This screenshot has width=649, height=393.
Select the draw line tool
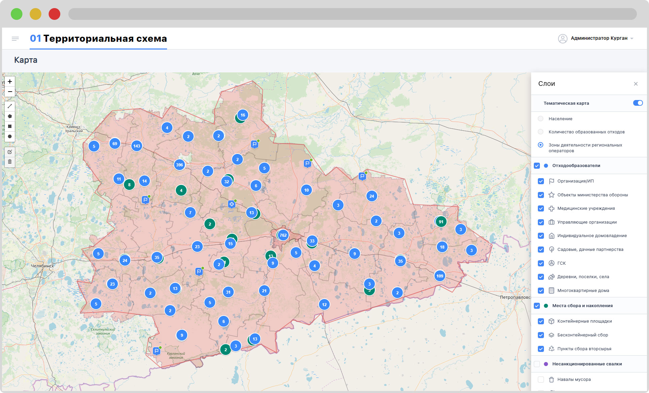[x=10, y=106]
